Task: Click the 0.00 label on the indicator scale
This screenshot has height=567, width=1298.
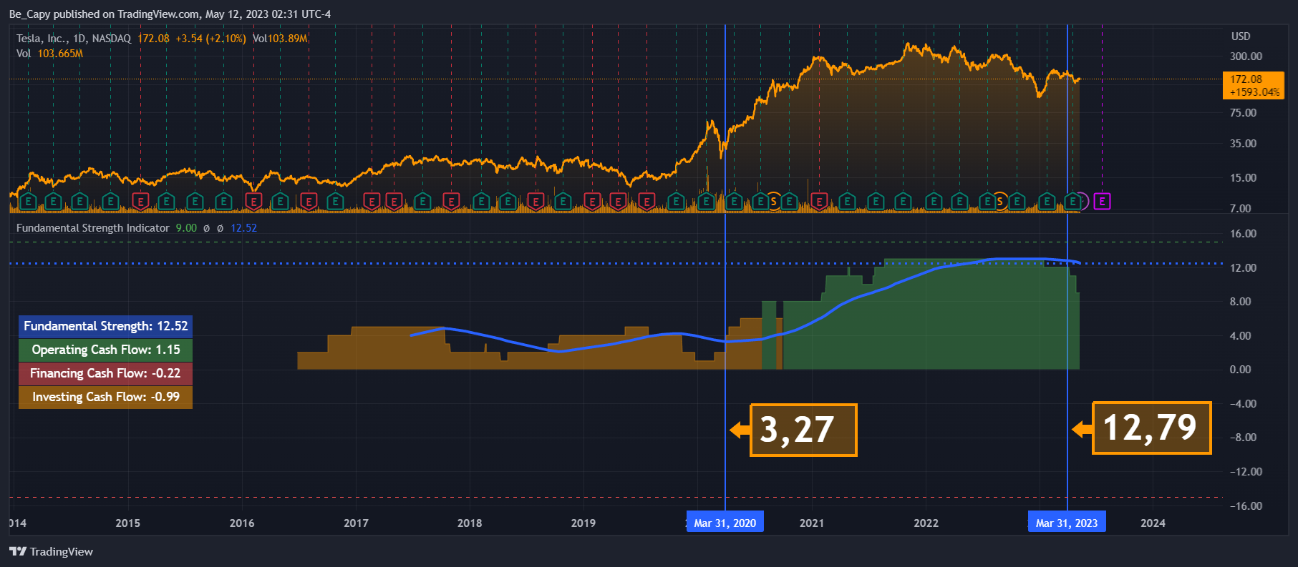Action: click(x=1241, y=370)
